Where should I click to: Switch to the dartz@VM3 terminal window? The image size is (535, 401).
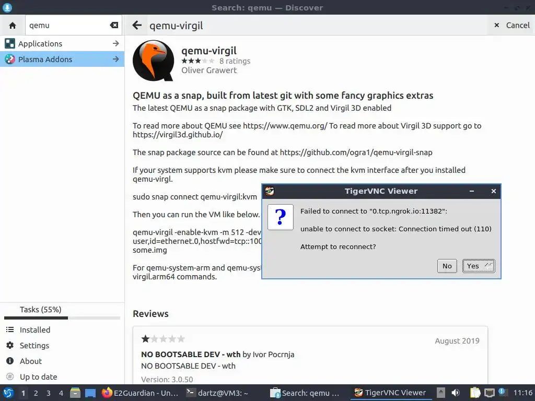pos(218,393)
